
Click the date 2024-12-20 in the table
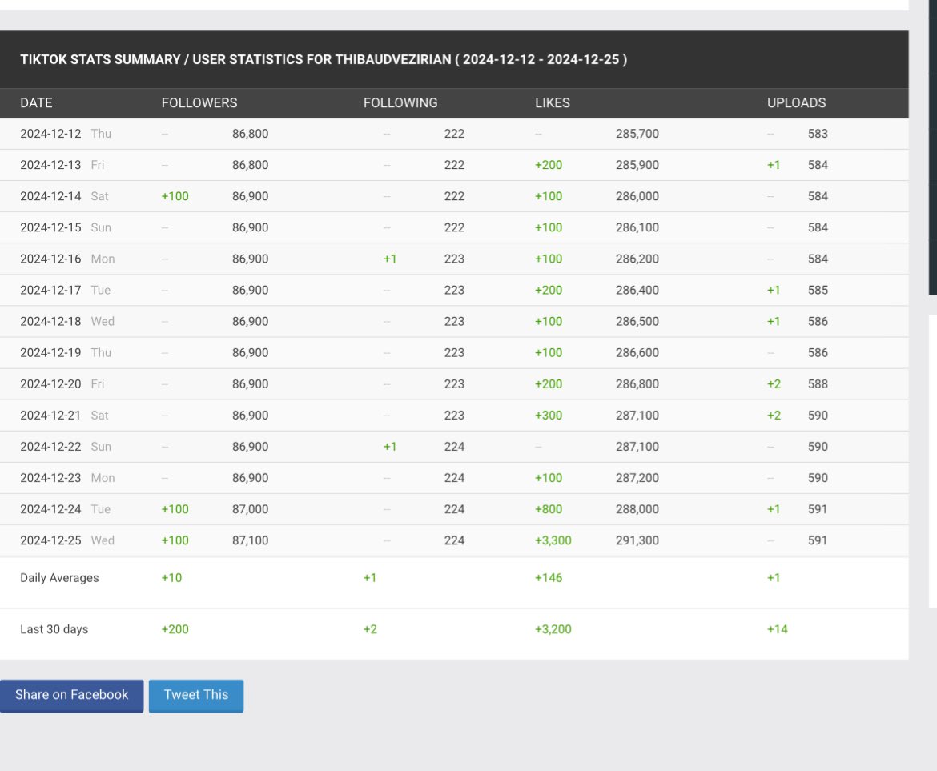point(50,384)
